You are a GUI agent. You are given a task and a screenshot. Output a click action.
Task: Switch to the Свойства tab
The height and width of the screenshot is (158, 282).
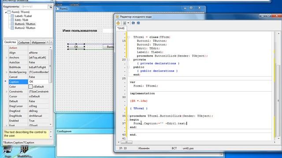[x=10, y=42]
